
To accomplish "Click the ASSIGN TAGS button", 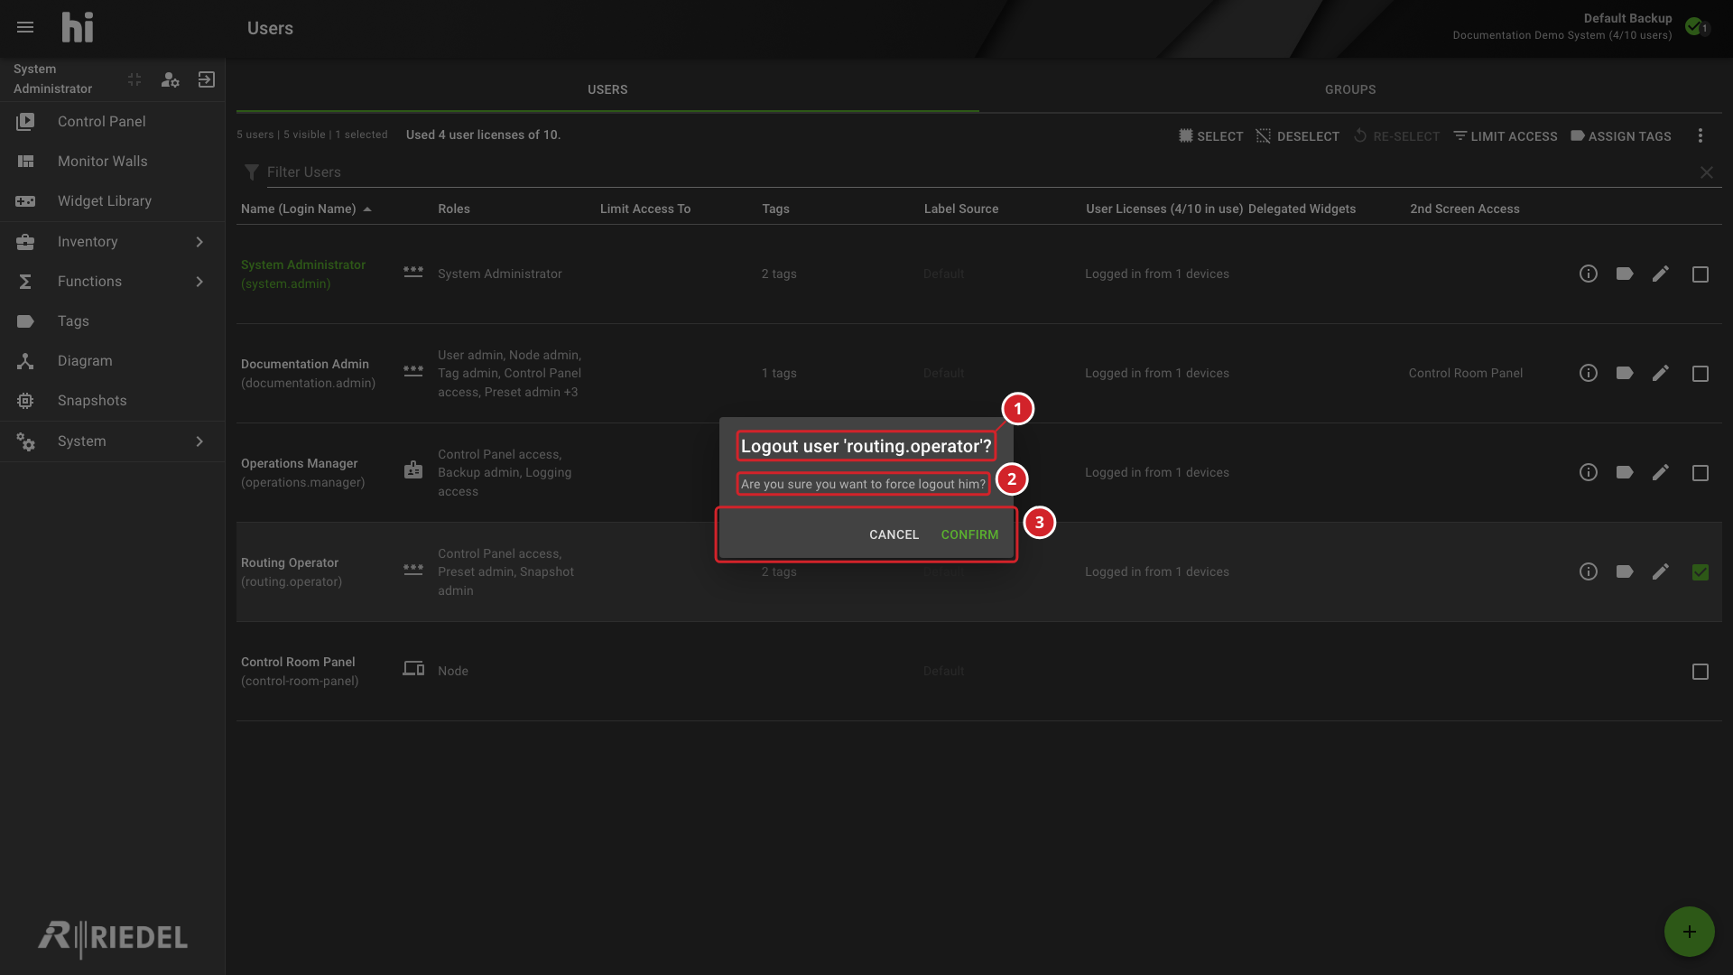I will (x=1621, y=136).
